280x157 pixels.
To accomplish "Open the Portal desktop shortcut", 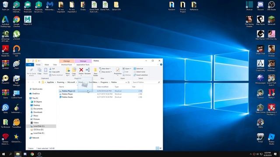I will [x=260, y=138].
